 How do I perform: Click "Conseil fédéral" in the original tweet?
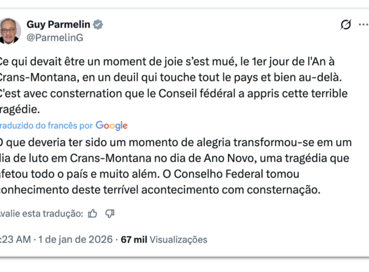pos(206,94)
